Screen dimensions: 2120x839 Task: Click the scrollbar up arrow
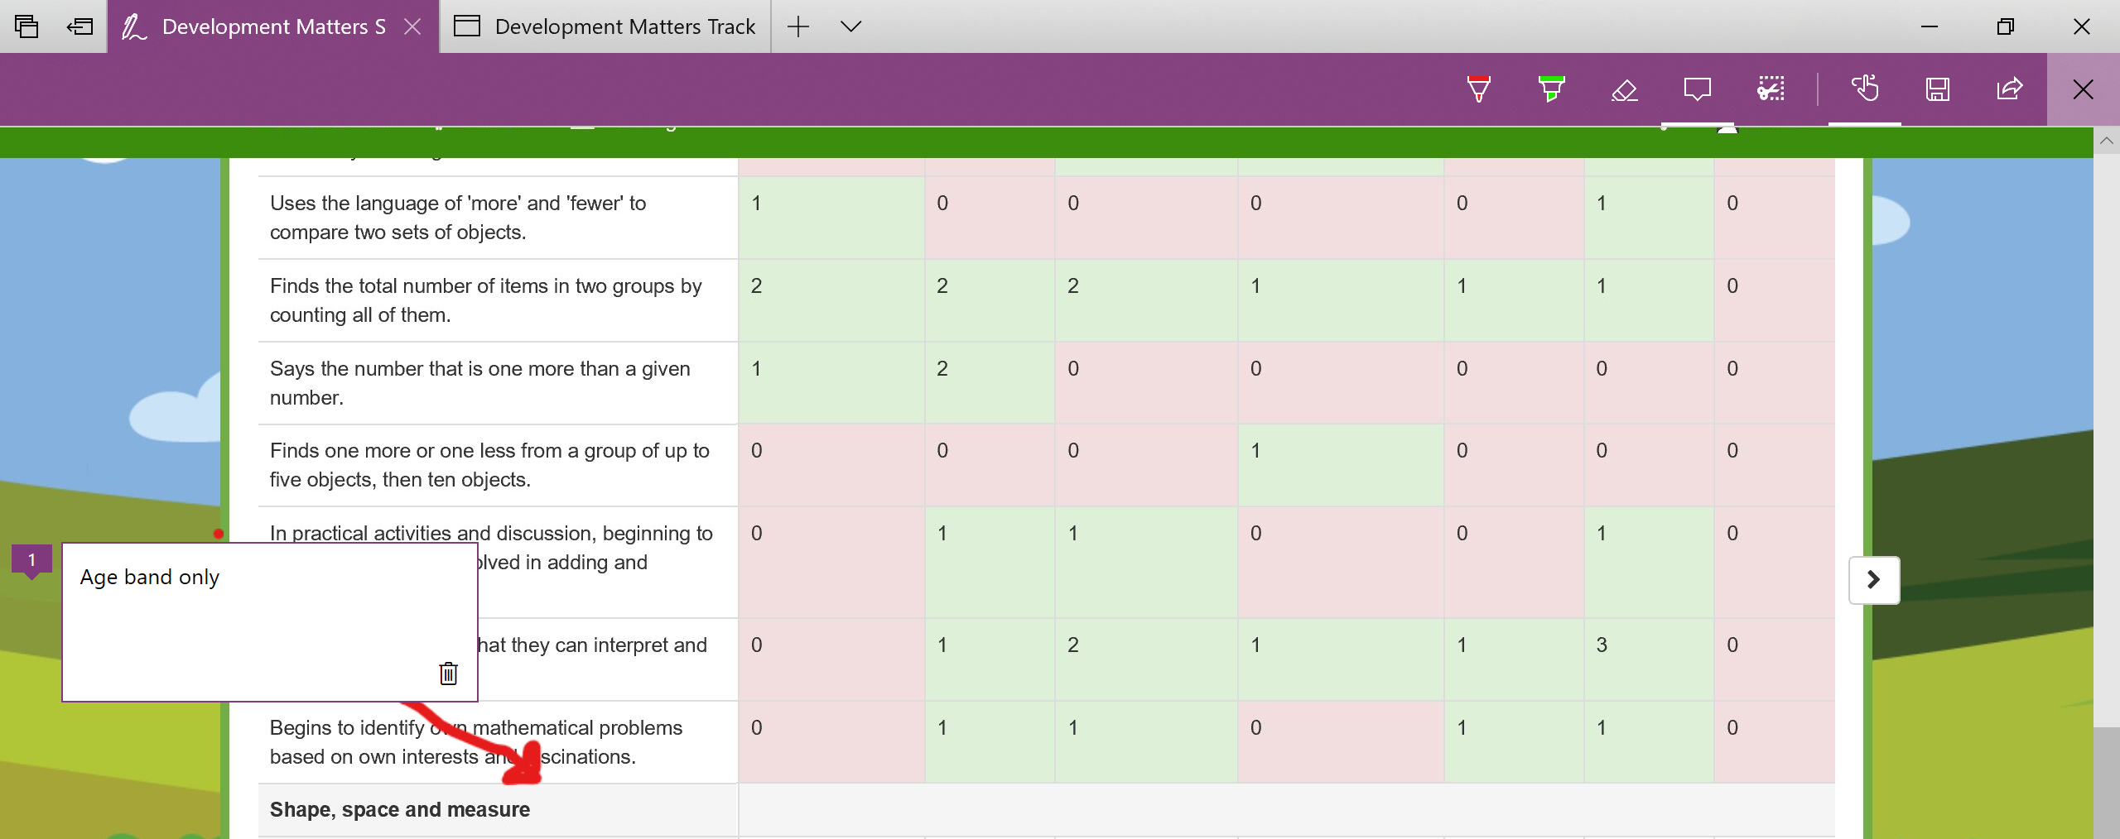(x=2107, y=141)
